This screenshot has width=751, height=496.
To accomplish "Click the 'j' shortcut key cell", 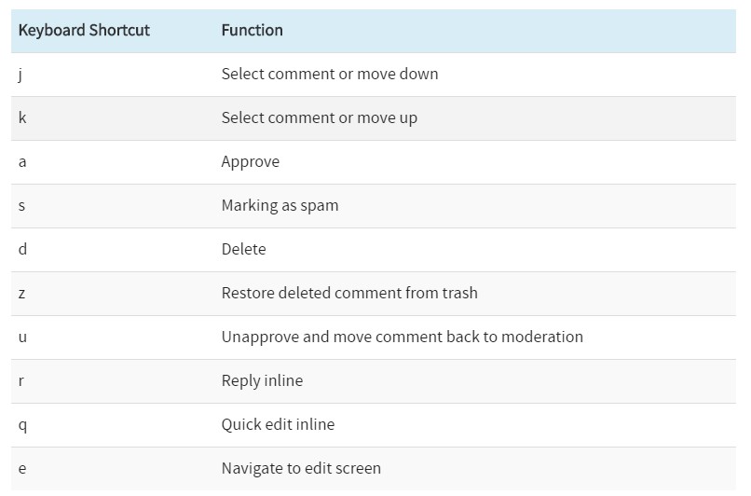I will [x=20, y=75].
